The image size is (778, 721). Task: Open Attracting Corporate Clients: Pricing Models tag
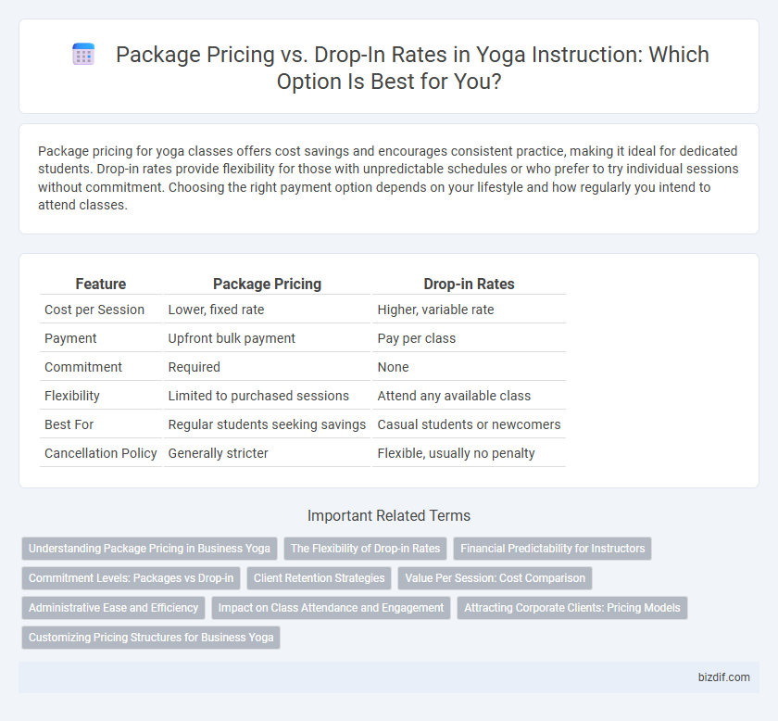point(572,608)
